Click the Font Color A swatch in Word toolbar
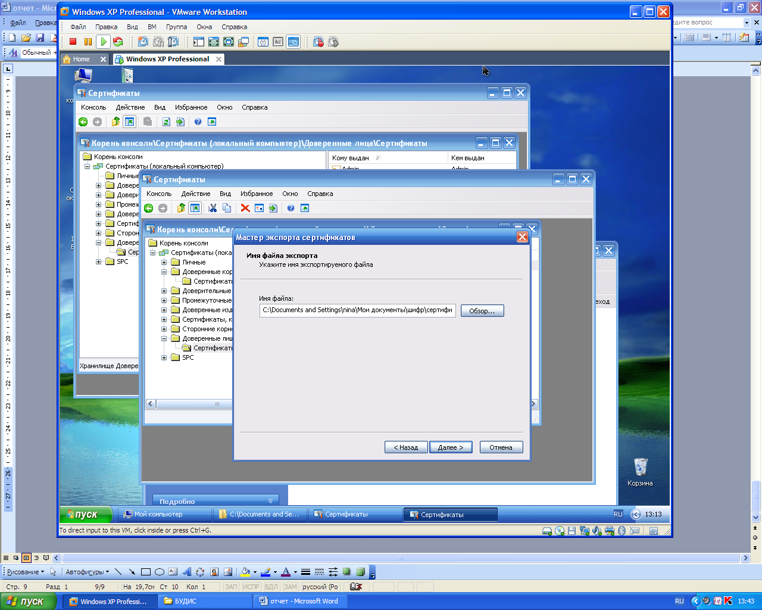 click(x=286, y=572)
